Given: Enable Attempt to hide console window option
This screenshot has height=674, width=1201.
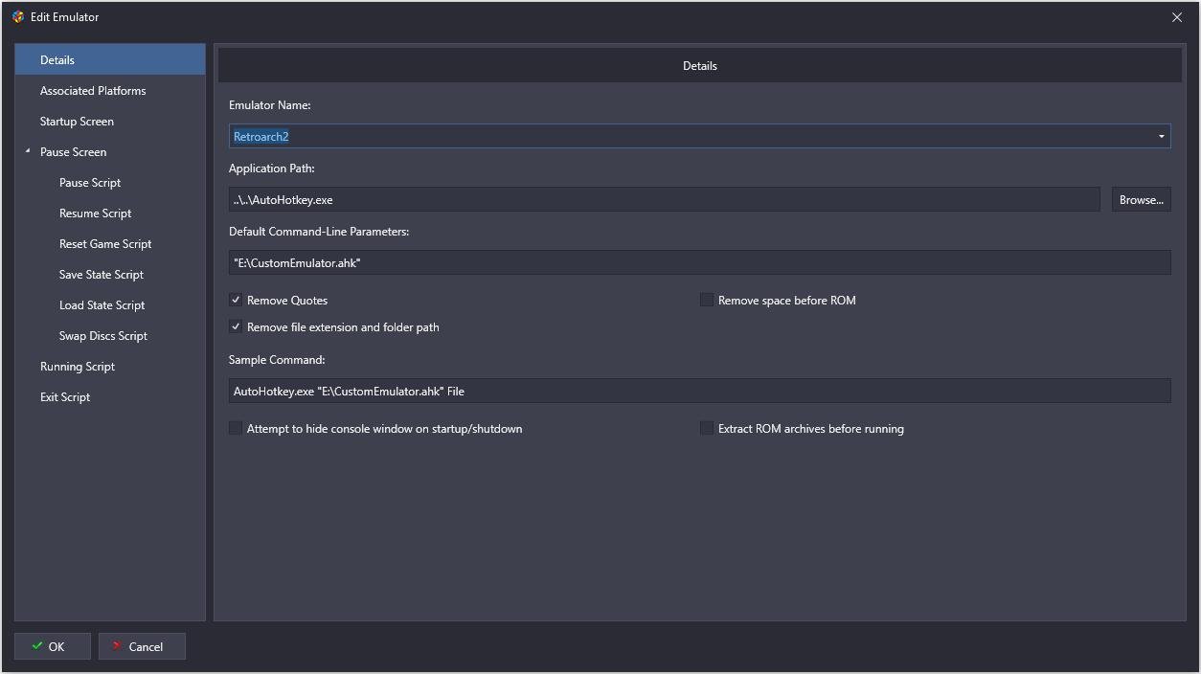Looking at the screenshot, I should click(x=236, y=428).
